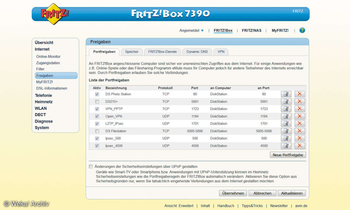Screen dimensions: 350x210
Task: Toggle the Ipsec_4500 active checkbox
Action: (x=97, y=146)
